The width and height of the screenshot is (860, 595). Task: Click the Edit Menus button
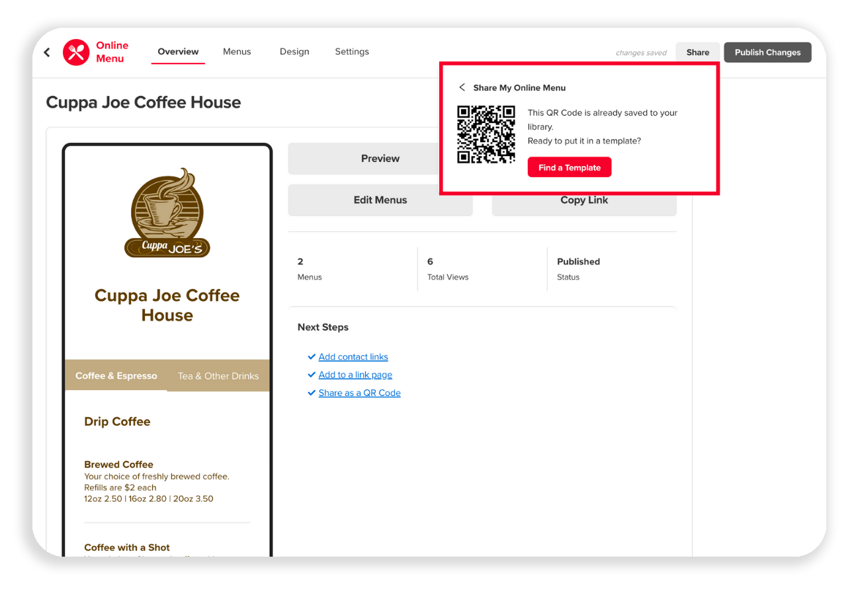[x=380, y=200]
